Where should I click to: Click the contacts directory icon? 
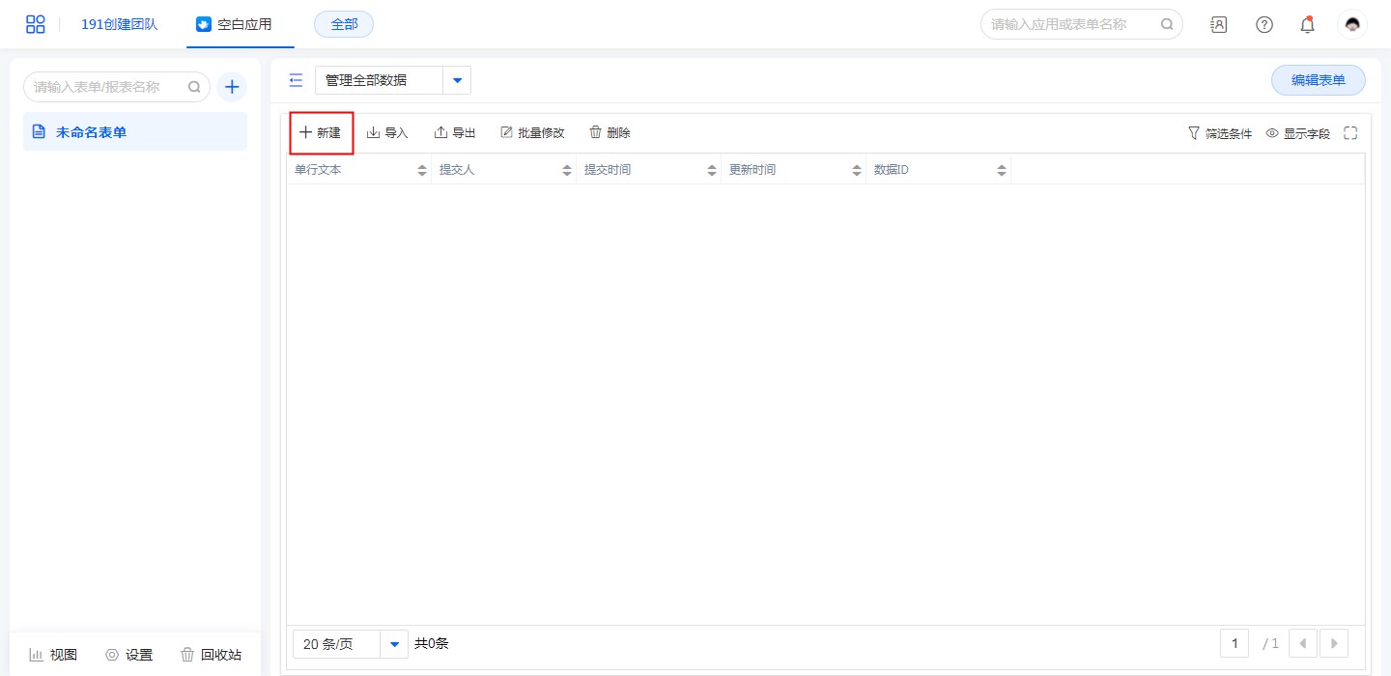click(1219, 25)
